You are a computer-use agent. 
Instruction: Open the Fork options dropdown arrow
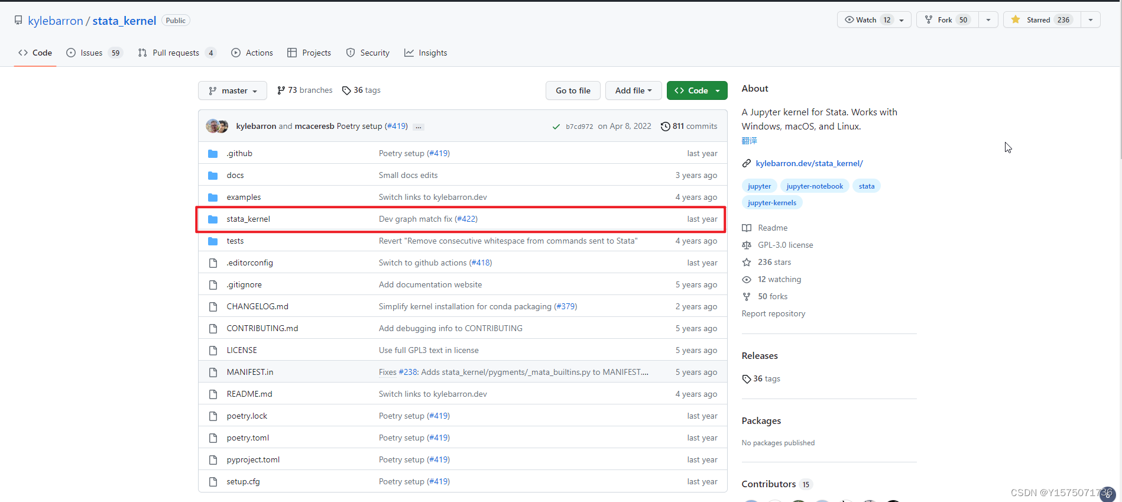click(x=988, y=20)
